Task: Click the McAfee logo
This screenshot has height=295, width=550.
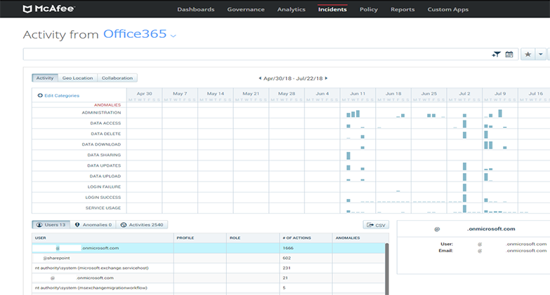Action: (x=48, y=8)
